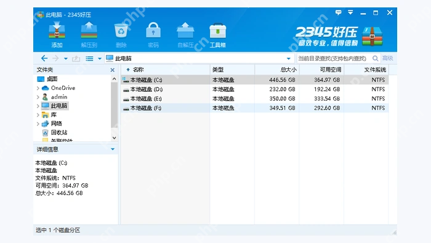Image resolution: width=431 pixels, height=243 pixels.
Task: Click the list view mode icon
Action: [x=89, y=58]
